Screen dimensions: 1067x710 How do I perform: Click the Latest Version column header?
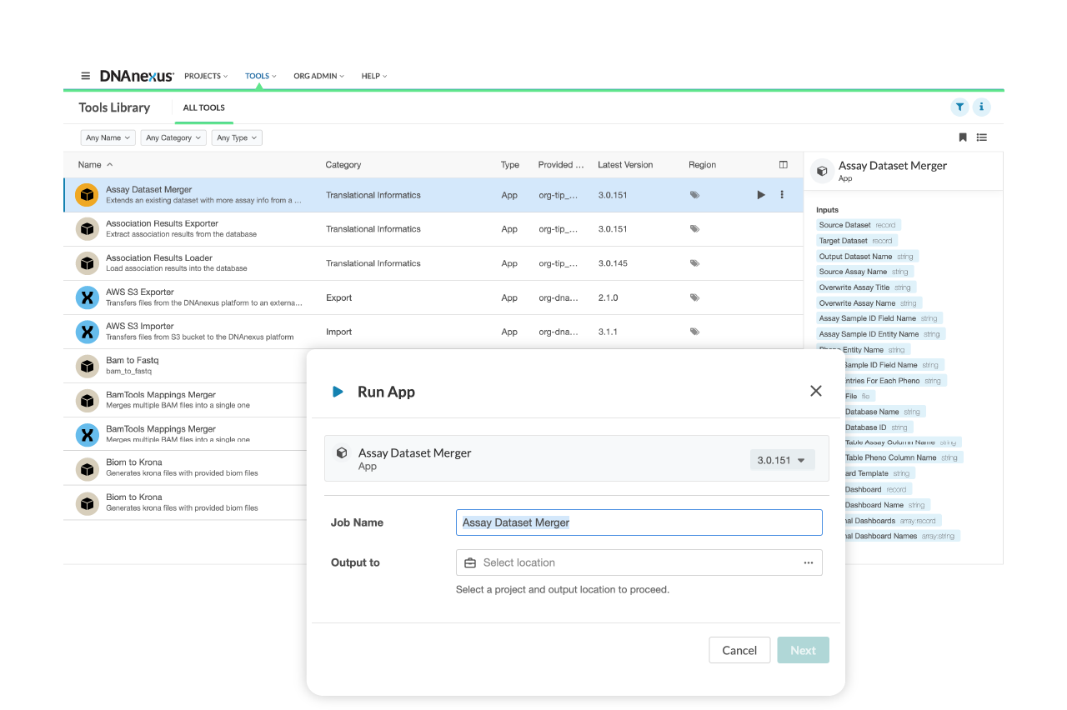pyautogui.click(x=625, y=165)
